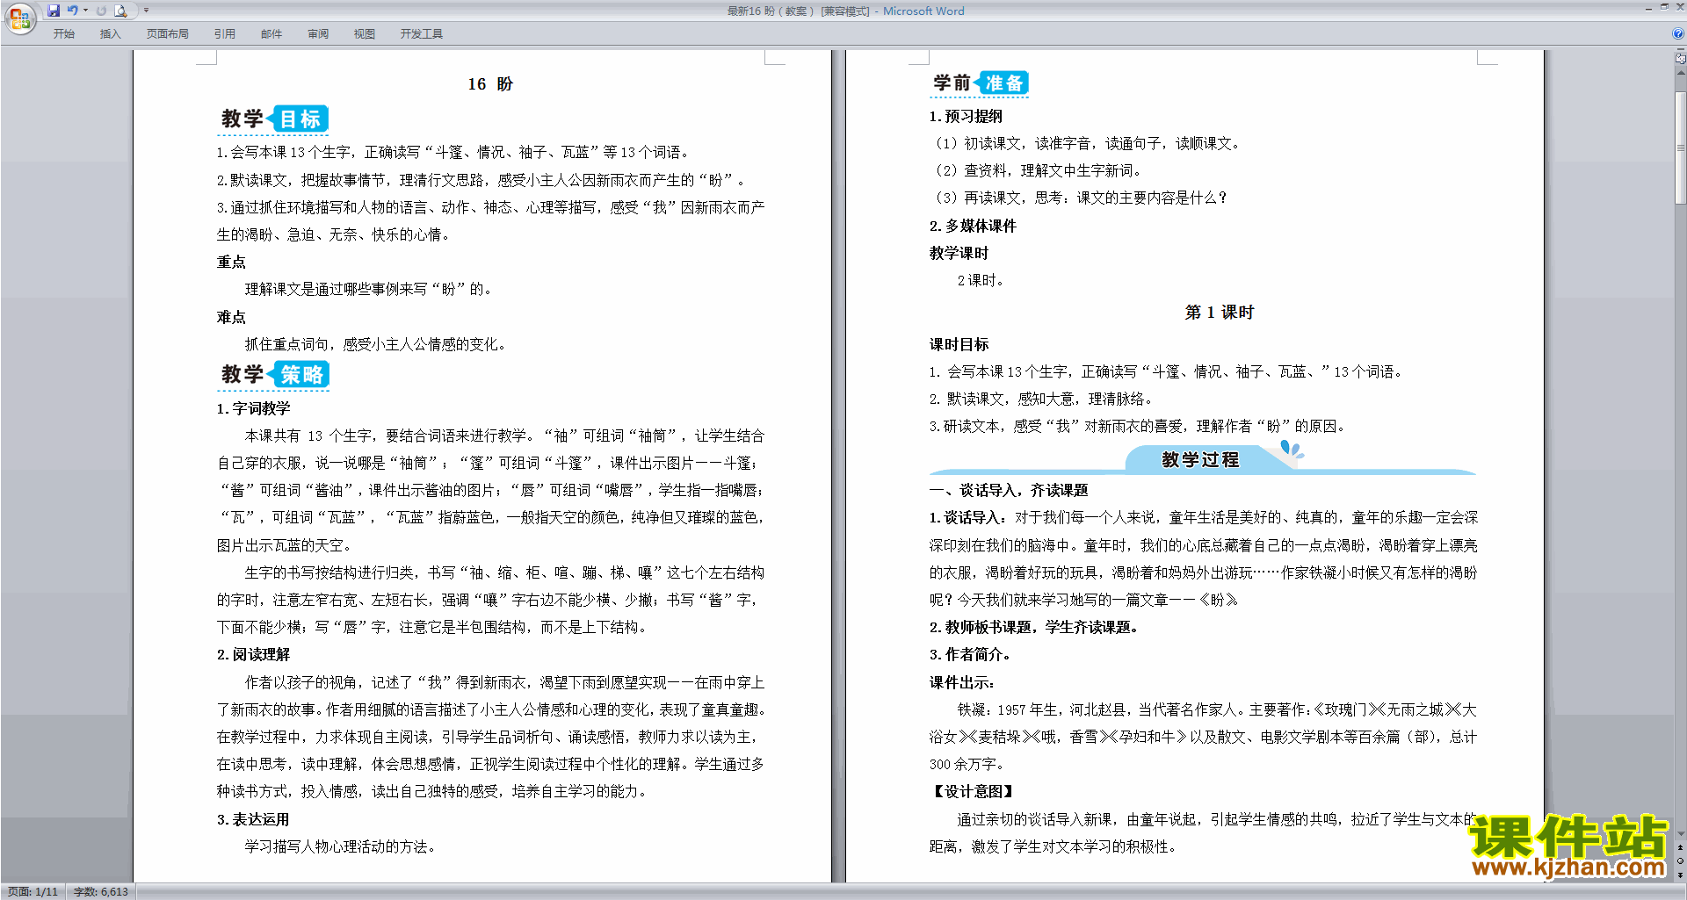1687x900 pixels.
Task: Click the line （1）初读课文，读准字音
Action: coord(1085,144)
